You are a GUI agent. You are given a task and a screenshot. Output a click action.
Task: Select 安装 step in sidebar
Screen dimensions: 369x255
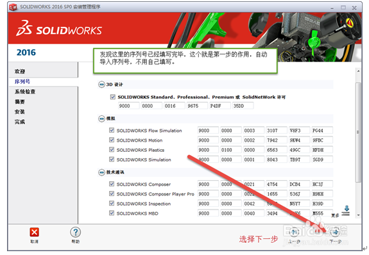[x=20, y=112]
